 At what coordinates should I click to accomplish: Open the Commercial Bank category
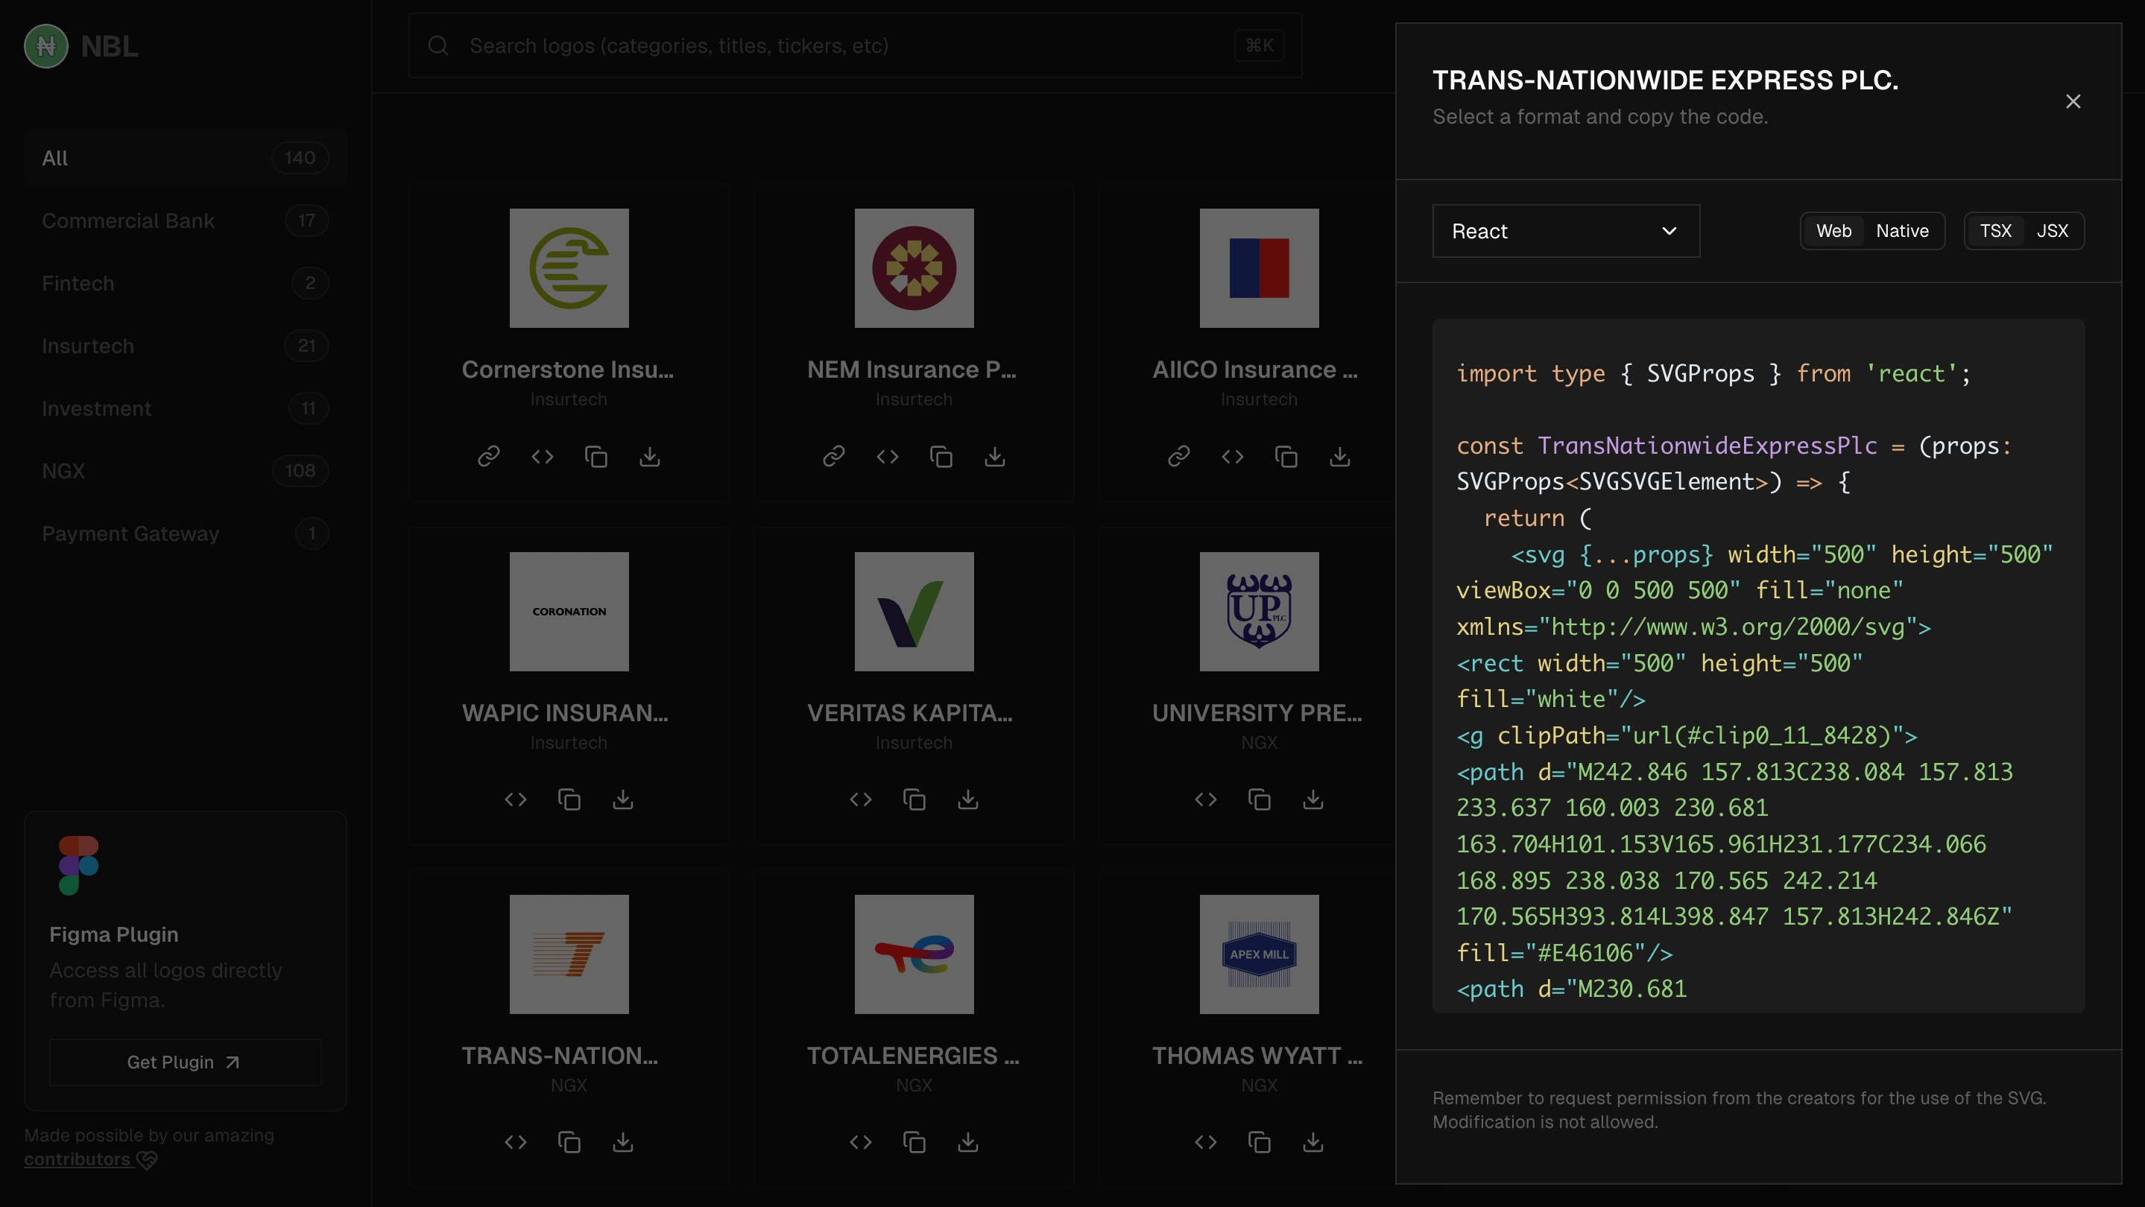pos(185,221)
